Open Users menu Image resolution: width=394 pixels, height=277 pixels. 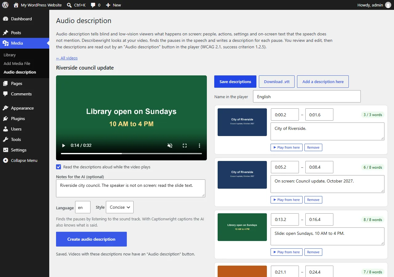tap(25, 129)
